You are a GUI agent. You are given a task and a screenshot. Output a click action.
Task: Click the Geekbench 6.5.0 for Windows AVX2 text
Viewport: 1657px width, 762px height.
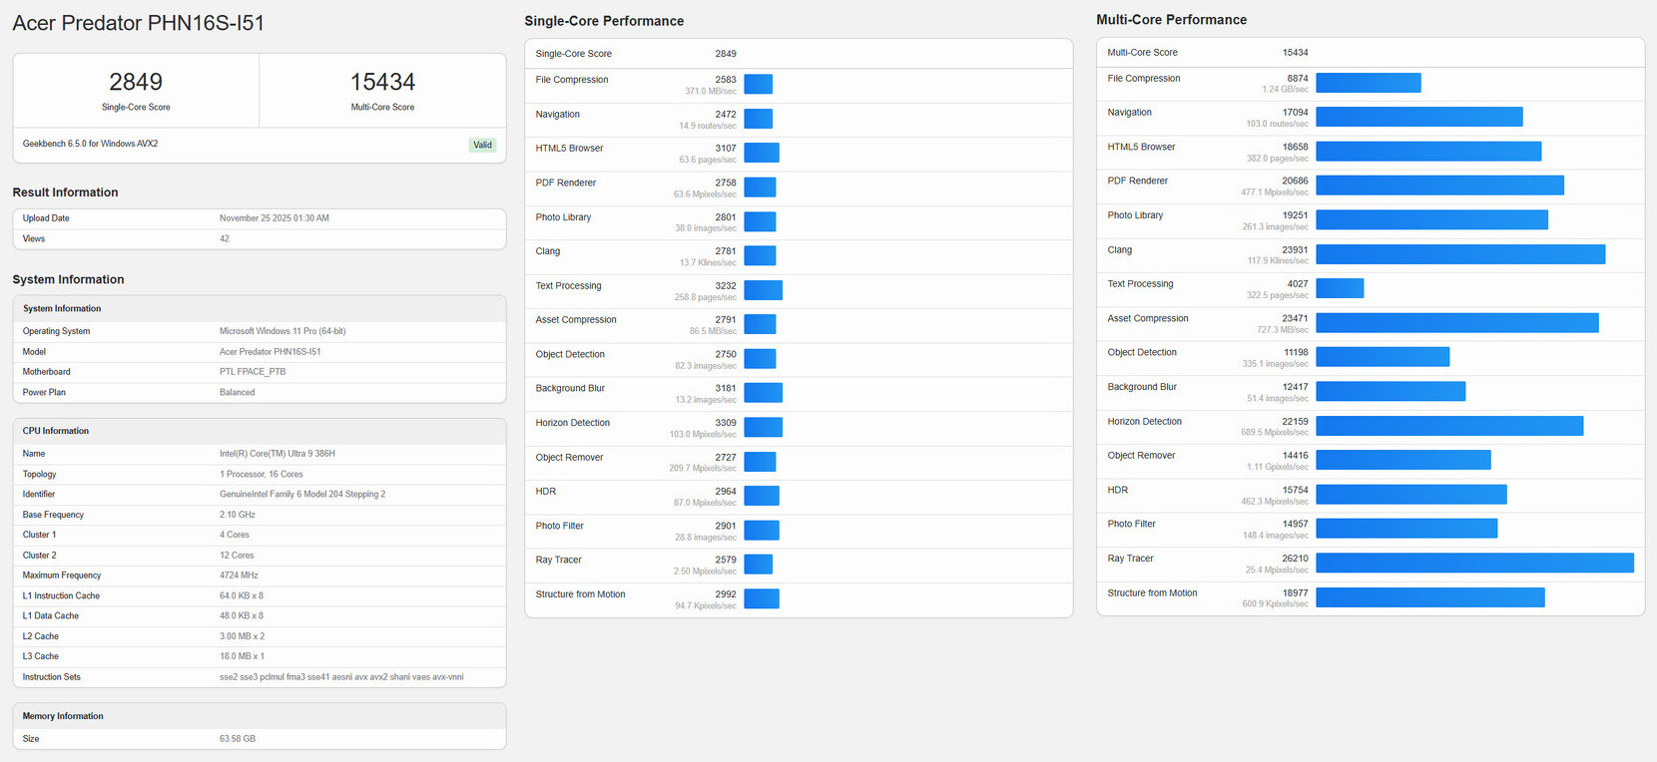91,144
